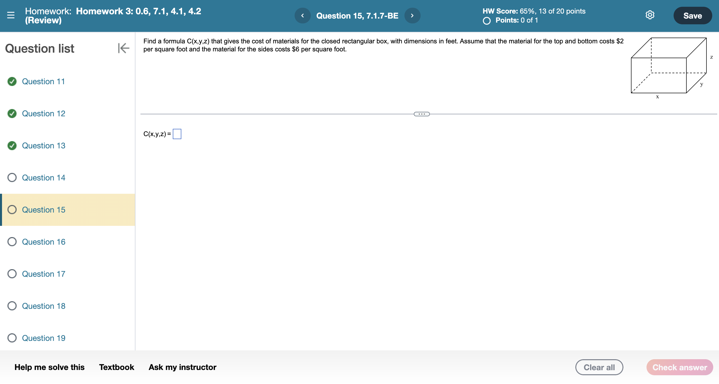Collapse the Question list panel
This screenshot has height=384, width=719.
click(x=123, y=48)
